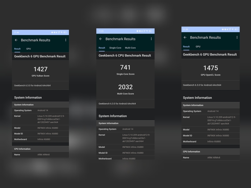Tap back arrow in OpenCL results screen
251x188 pixels.
(x=185, y=37)
